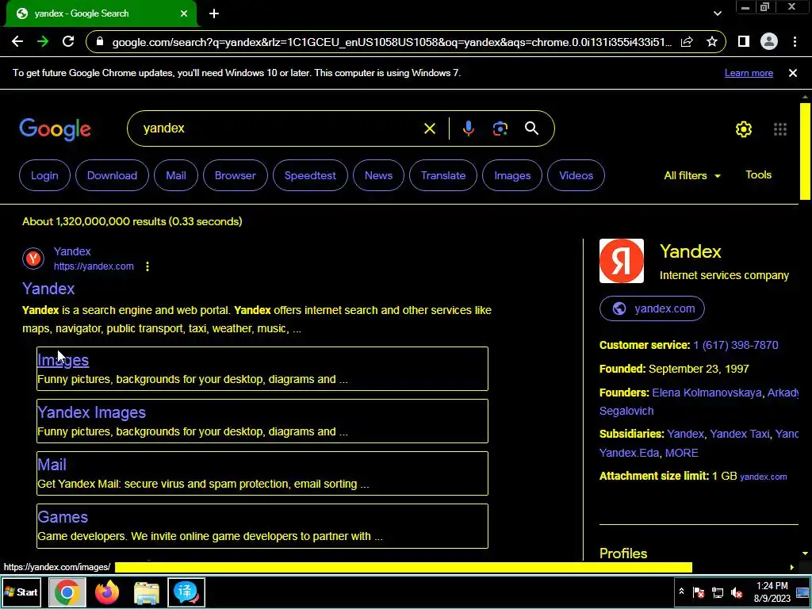The image size is (812, 609).
Task: Call customer service number 1 (617) 398-7870
Action: 735,345
